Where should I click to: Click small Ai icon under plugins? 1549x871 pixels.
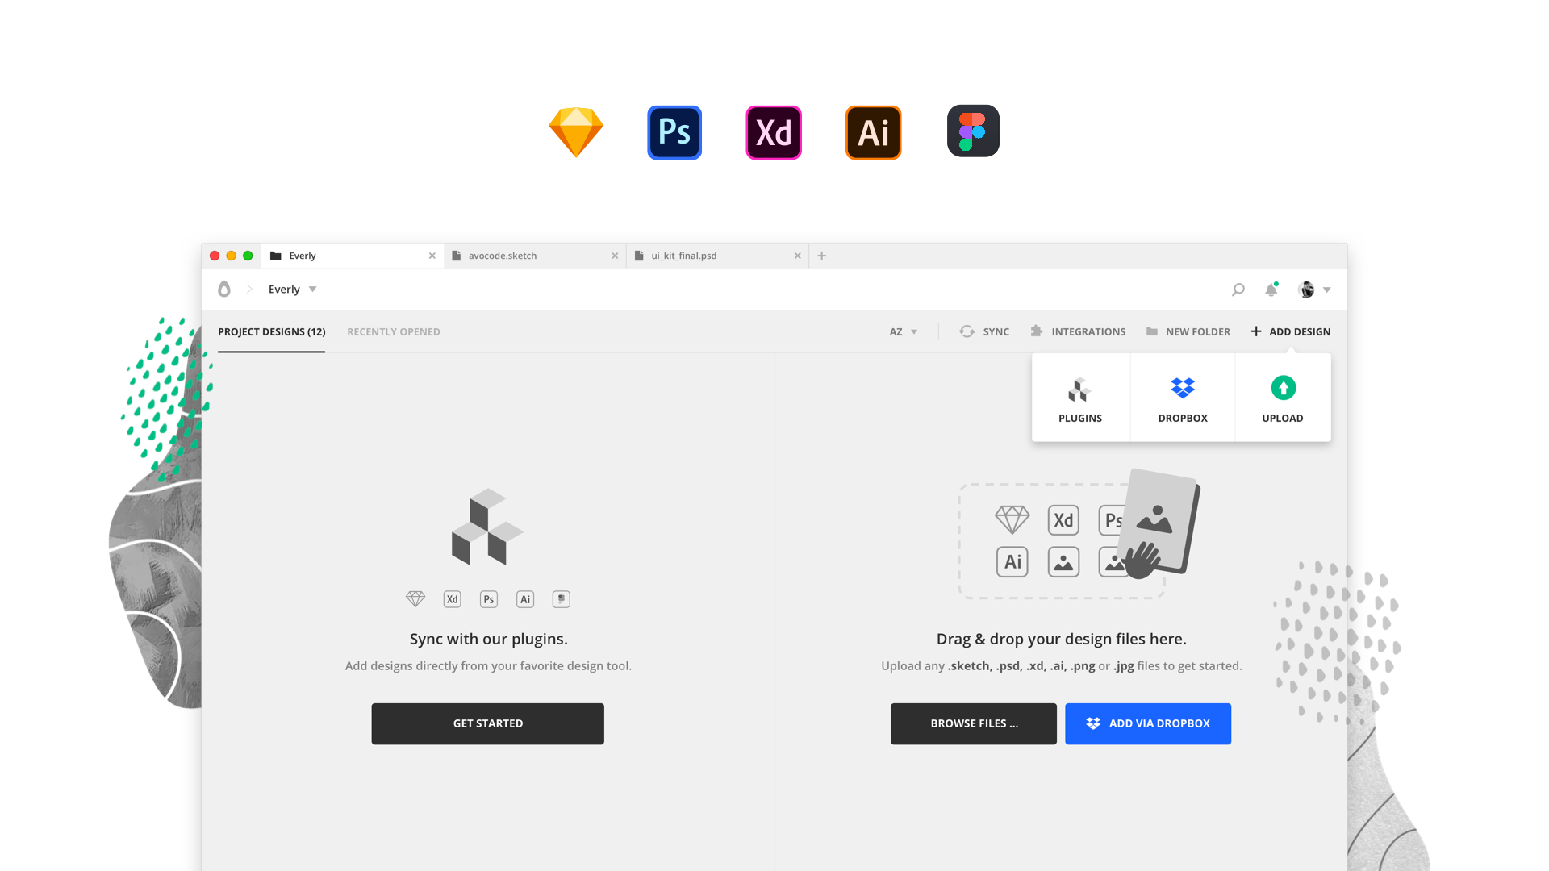(x=525, y=599)
